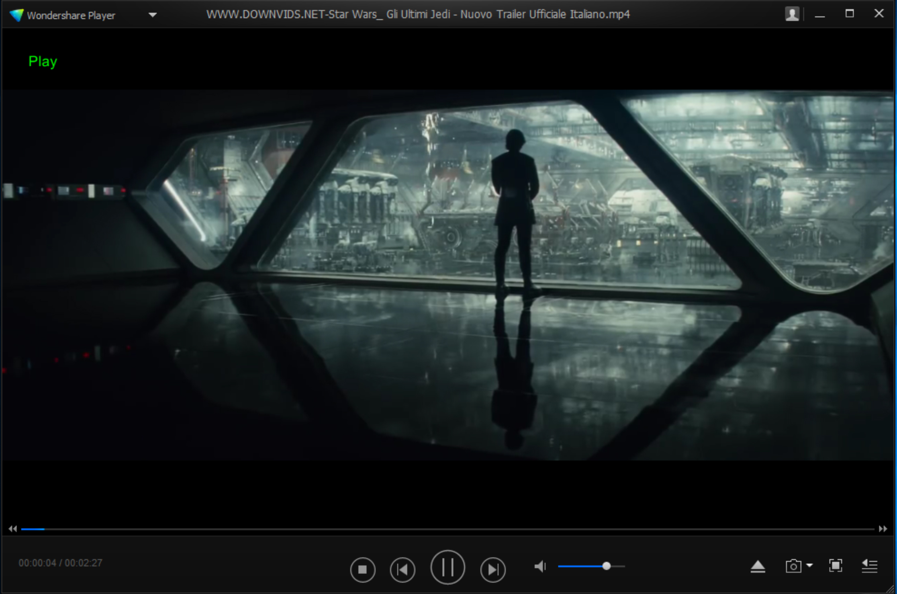
Task: Click the green Play label
Action: coord(42,61)
